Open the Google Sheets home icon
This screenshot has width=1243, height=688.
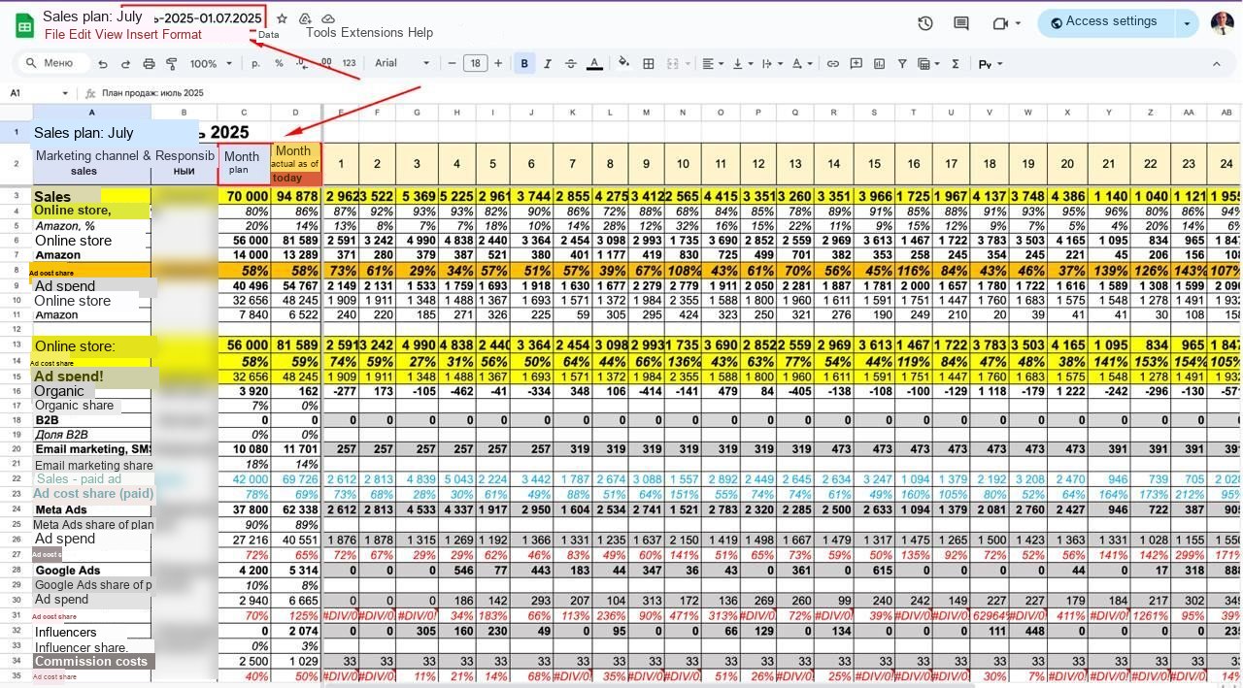click(x=24, y=25)
